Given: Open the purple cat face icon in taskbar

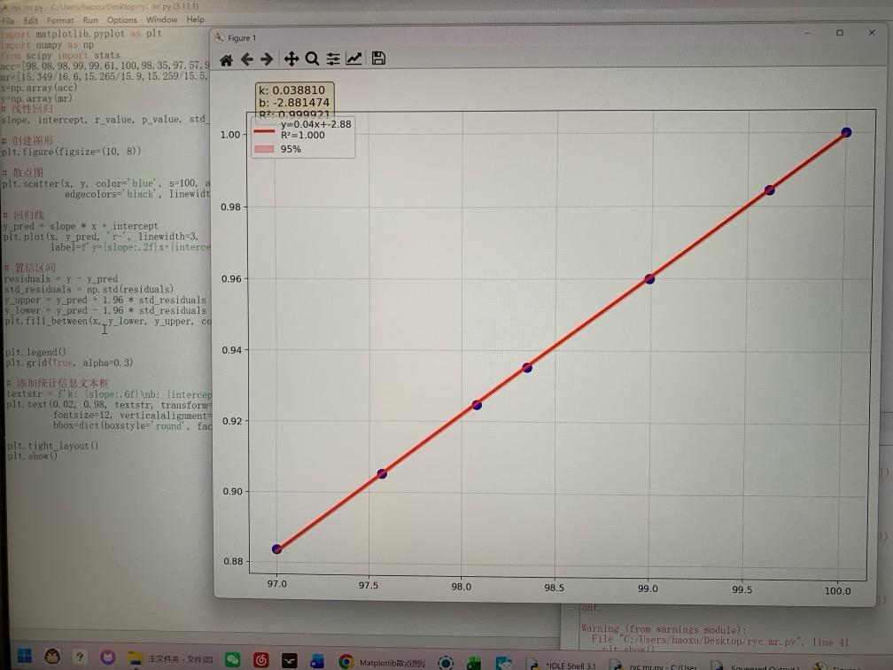Looking at the screenshot, I should 108,658.
